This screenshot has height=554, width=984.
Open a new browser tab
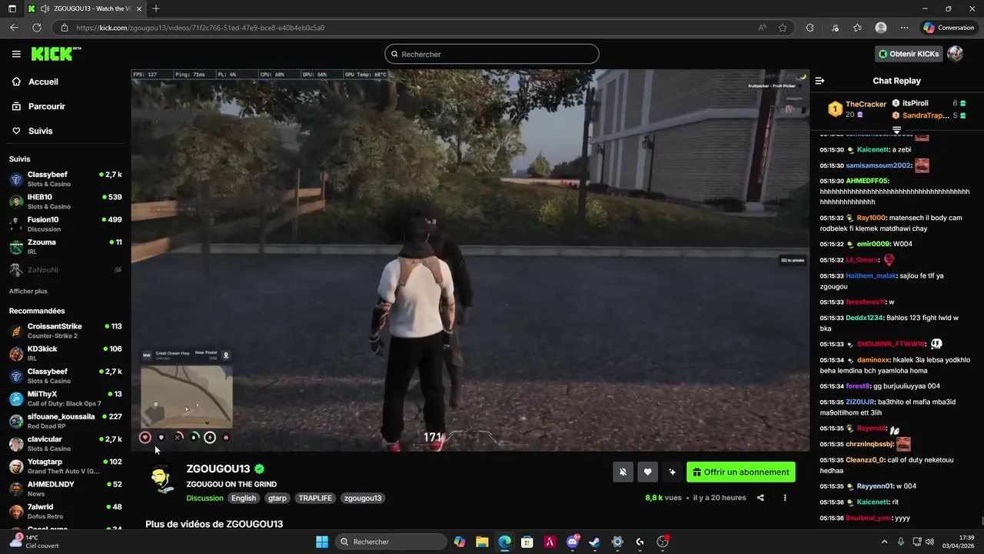tap(156, 8)
